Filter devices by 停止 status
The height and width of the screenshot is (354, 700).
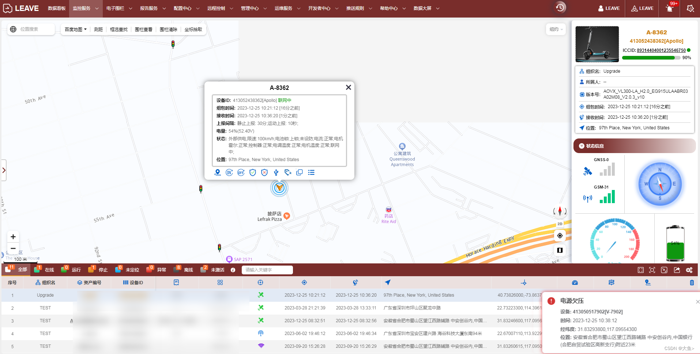pyautogui.click(x=98, y=270)
